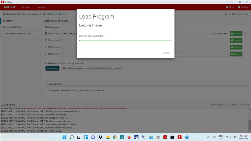This screenshot has height=141, width=251.
Task: Open taskbar Search
Action: pos(72,137)
